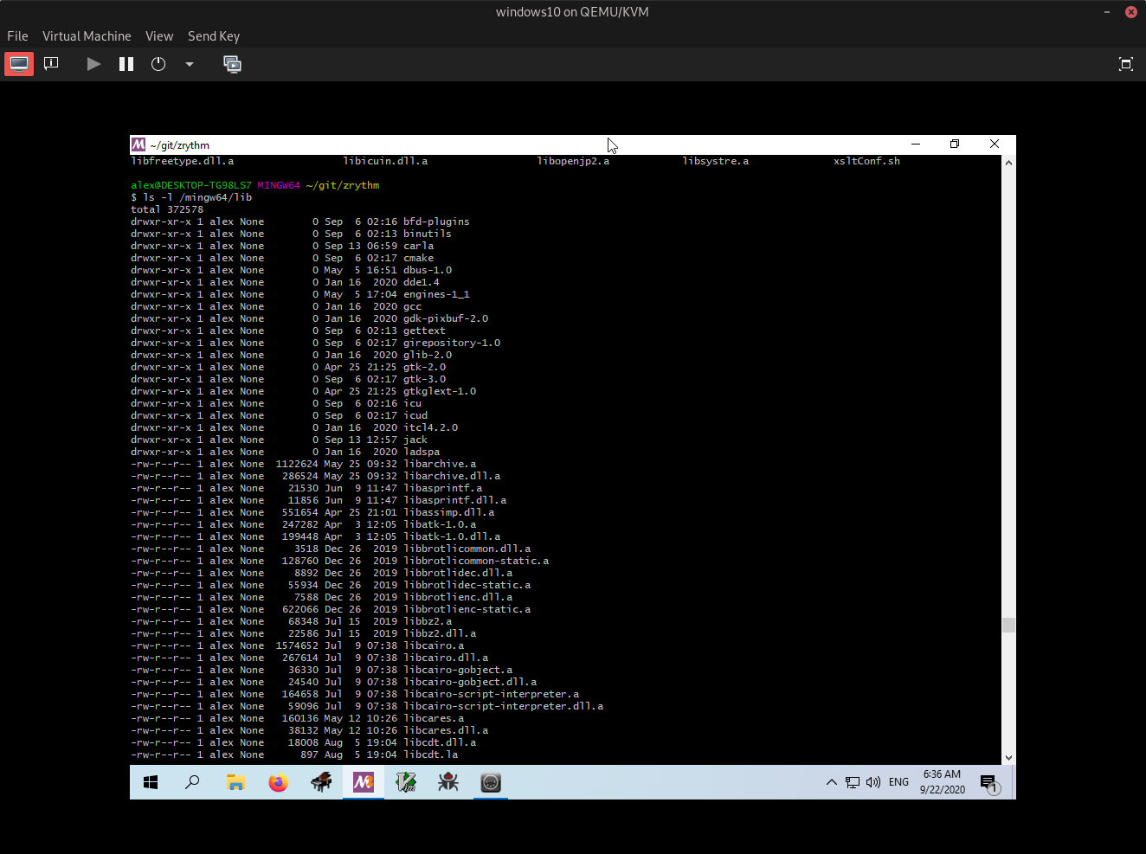Click the ladspa directory name

pyautogui.click(x=422, y=452)
